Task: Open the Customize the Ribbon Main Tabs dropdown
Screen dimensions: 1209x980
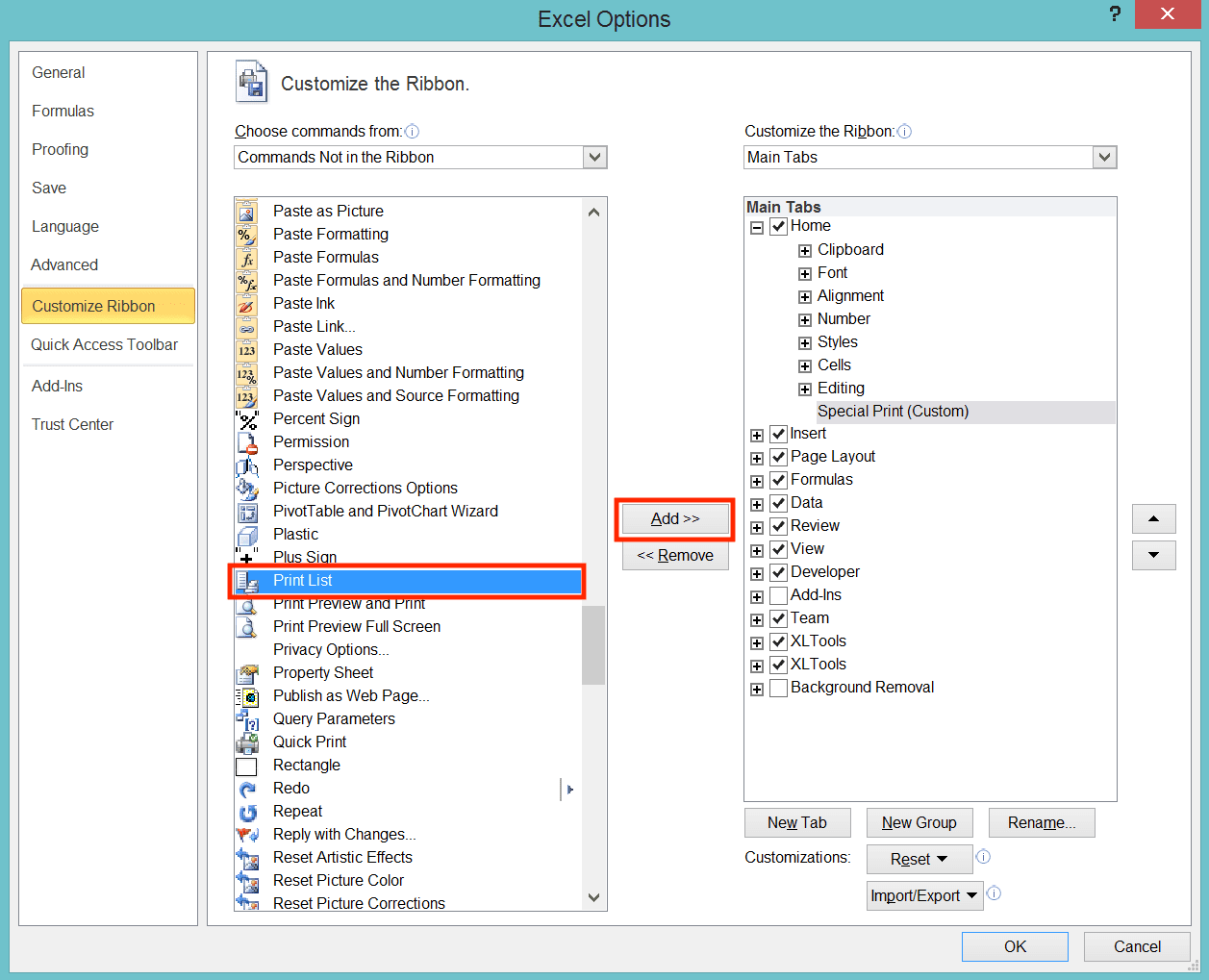Action: pyautogui.click(x=1105, y=157)
